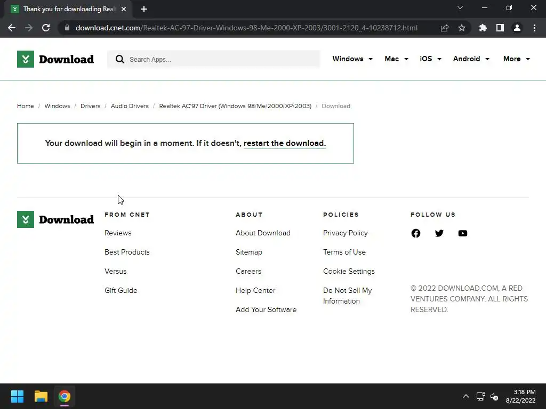Screen dimensions: 546x409
Task: Open the Terms of Use link
Action: tap(344, 252)
